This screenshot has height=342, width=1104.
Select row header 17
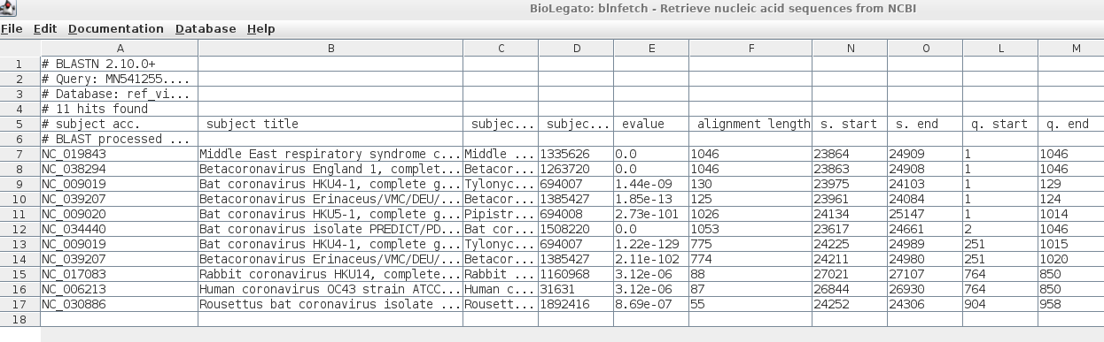pos(19,305)
